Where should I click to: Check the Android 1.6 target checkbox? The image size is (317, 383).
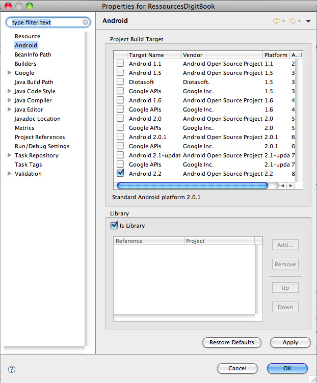click(x=120, y=100)
